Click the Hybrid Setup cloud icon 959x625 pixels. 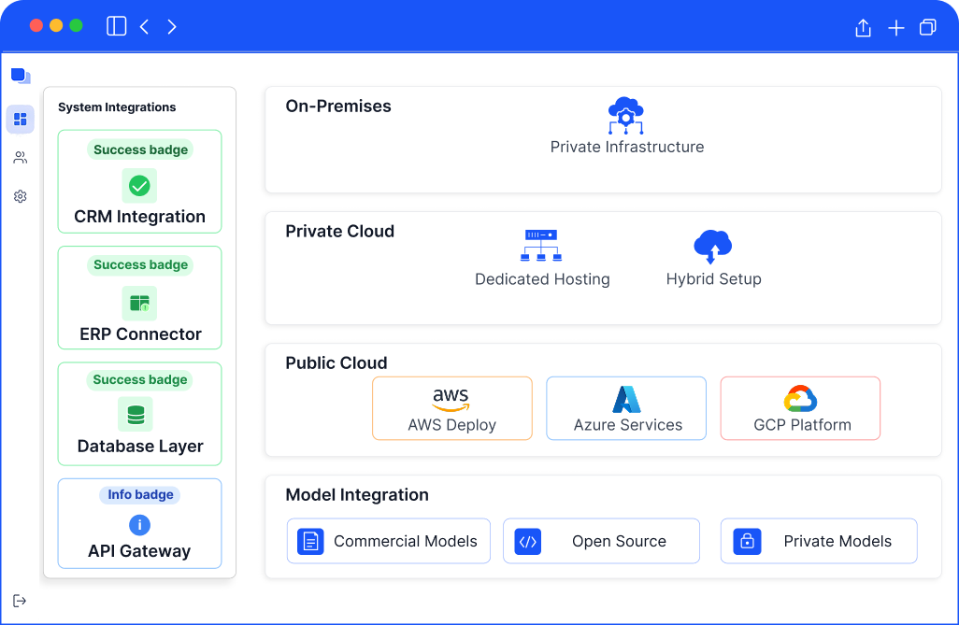712,247
